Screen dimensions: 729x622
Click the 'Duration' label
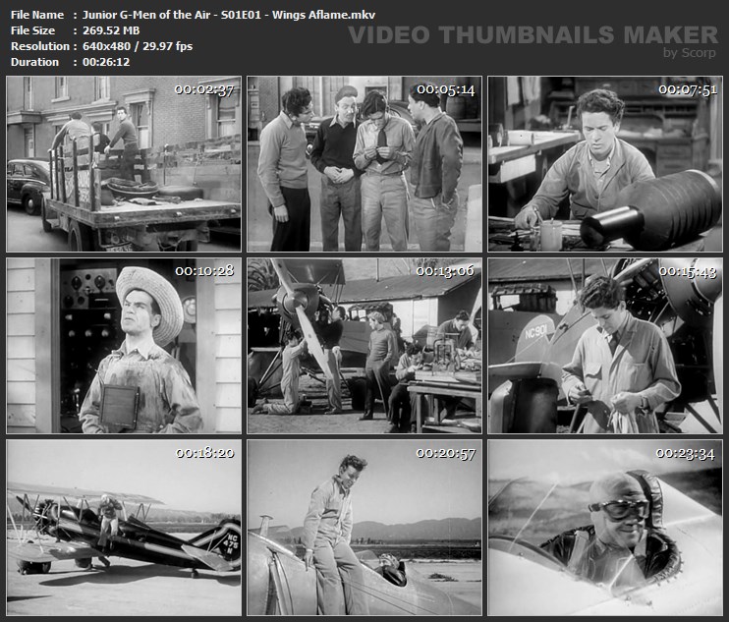coord(34,62)
